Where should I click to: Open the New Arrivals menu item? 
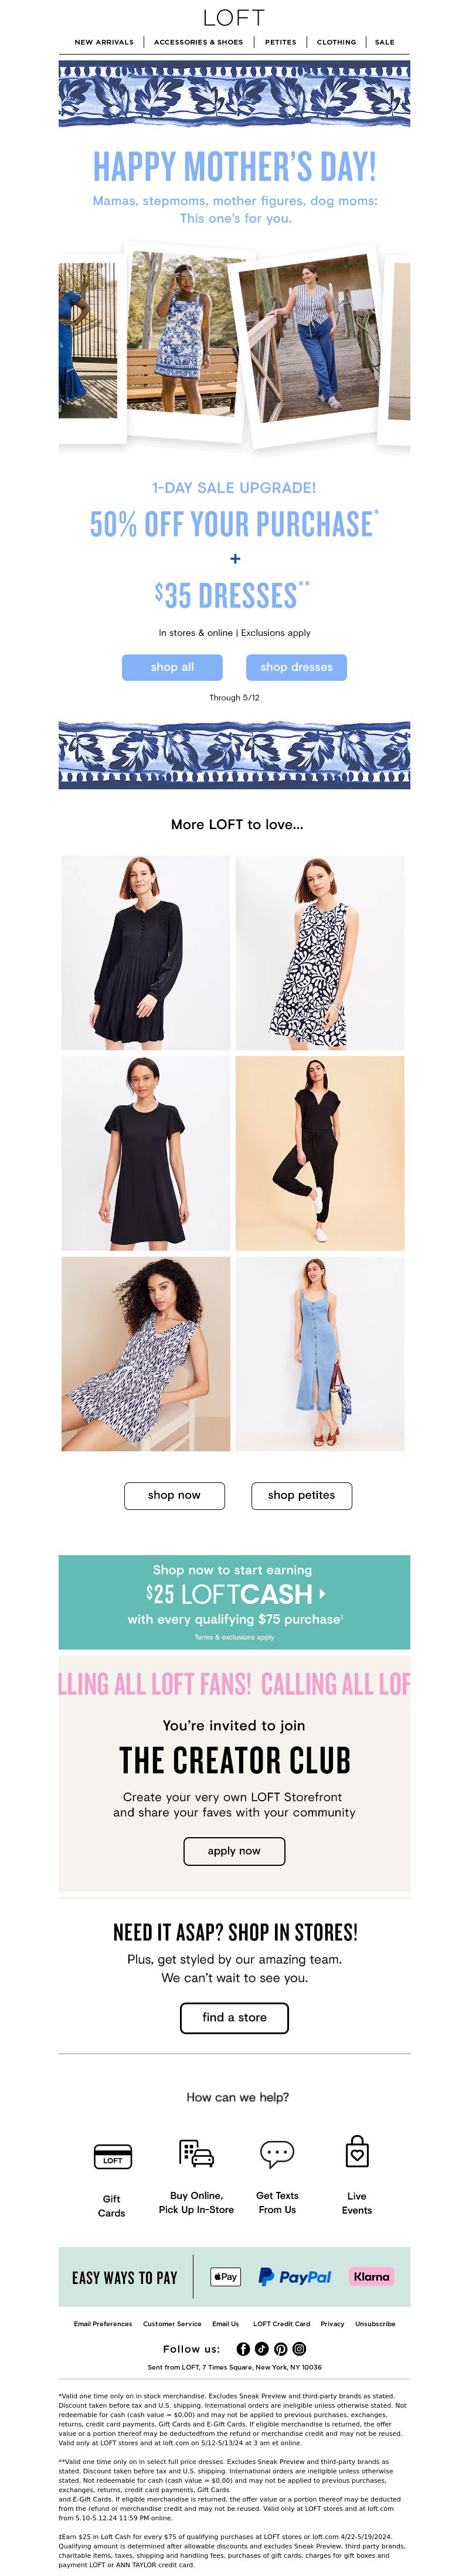tap(104, 42)
